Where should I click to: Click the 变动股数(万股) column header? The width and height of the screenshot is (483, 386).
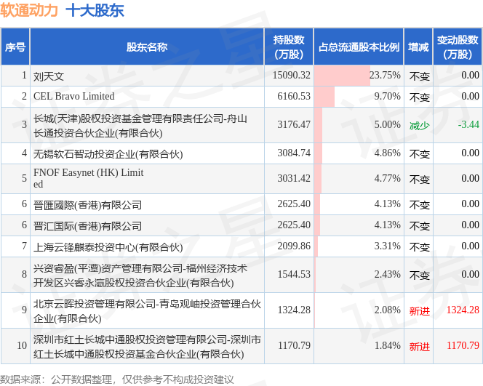point(458,47)
